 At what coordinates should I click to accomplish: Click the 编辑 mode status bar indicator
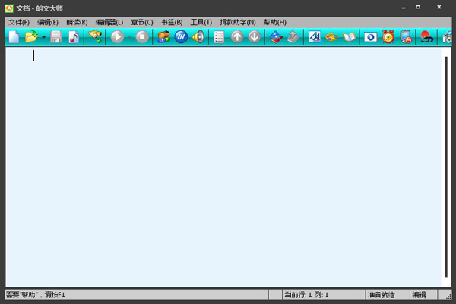pyautogui.click(x=419, y=295)
